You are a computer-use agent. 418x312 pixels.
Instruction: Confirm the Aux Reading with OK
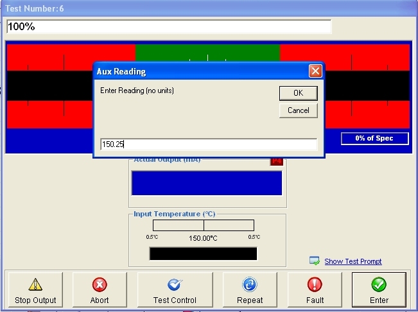coord(298,93)
